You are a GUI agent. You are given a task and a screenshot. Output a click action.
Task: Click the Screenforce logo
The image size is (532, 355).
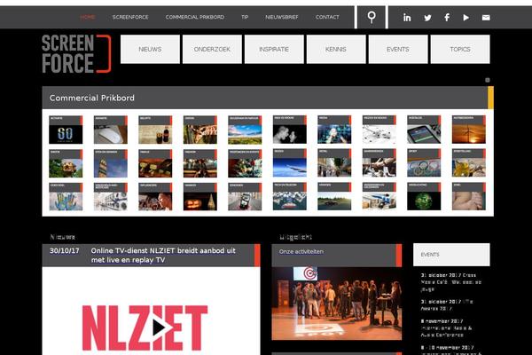tap(76, 53)
